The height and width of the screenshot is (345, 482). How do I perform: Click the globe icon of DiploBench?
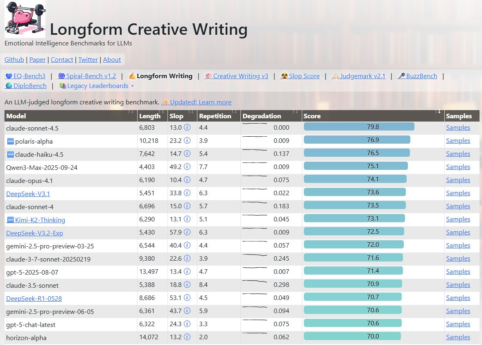point(9,86)
